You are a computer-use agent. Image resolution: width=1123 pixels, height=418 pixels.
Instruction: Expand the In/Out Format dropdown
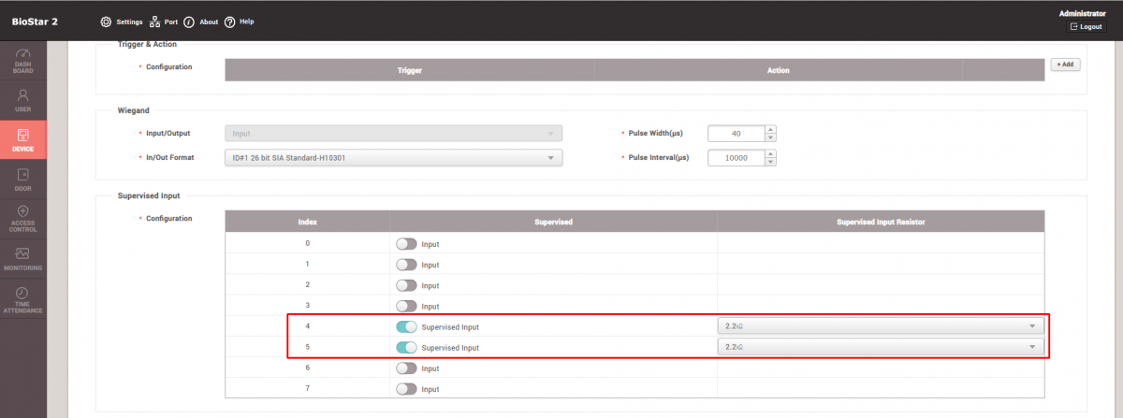[393, 158]
